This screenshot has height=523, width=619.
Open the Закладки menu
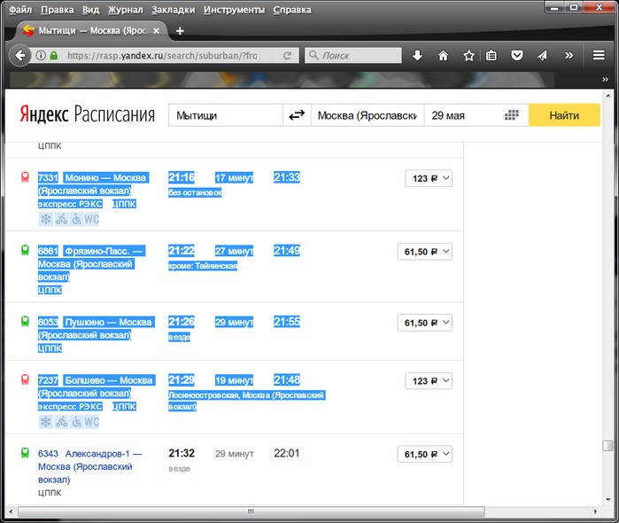point(174,10)
